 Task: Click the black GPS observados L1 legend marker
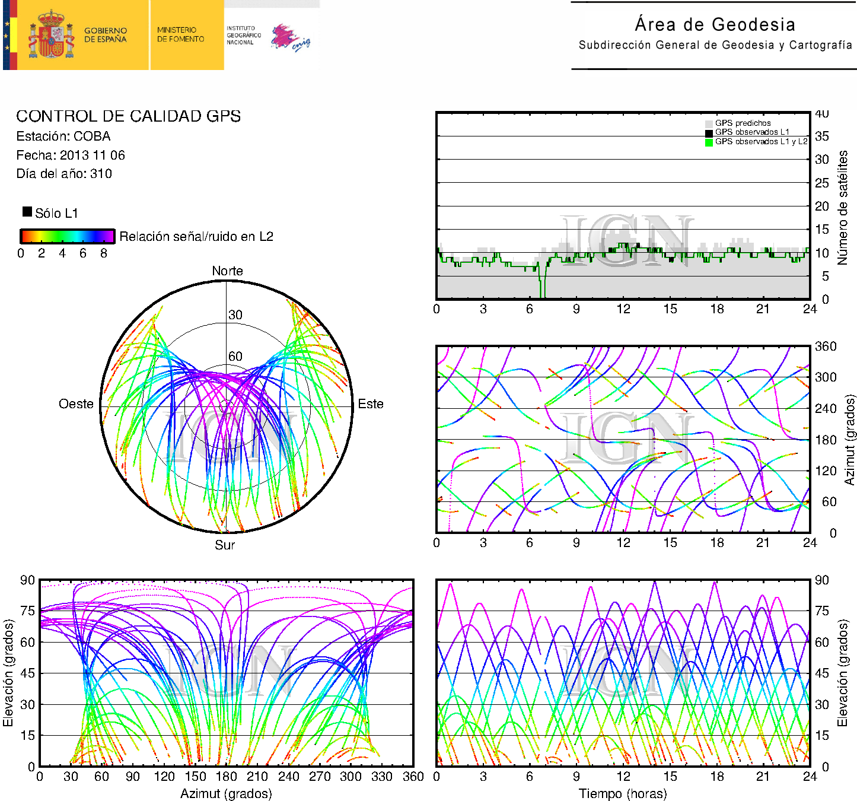(708, 132)
